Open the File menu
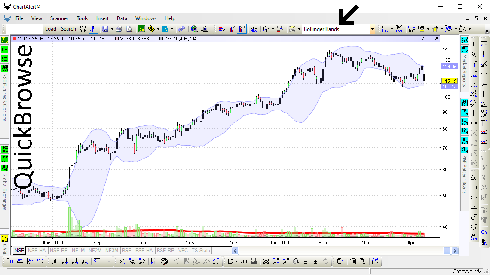This screenshot has height=275, width=490. [x=19, y=18]
